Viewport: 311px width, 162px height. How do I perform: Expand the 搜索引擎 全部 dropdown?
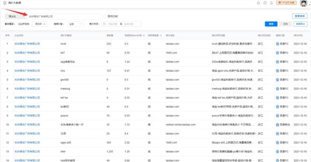(x=76, y=24)
